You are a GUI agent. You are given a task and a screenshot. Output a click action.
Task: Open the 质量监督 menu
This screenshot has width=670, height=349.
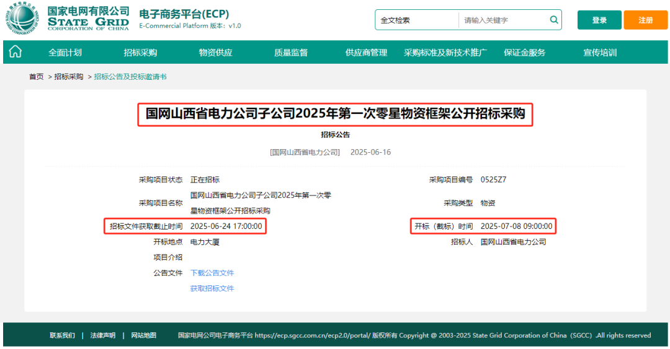pyautogui.click(x=290, y=53)
